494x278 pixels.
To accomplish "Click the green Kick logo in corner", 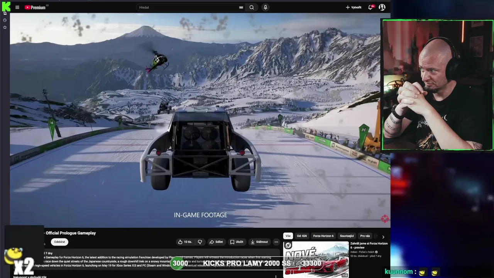I will (6, 7).
